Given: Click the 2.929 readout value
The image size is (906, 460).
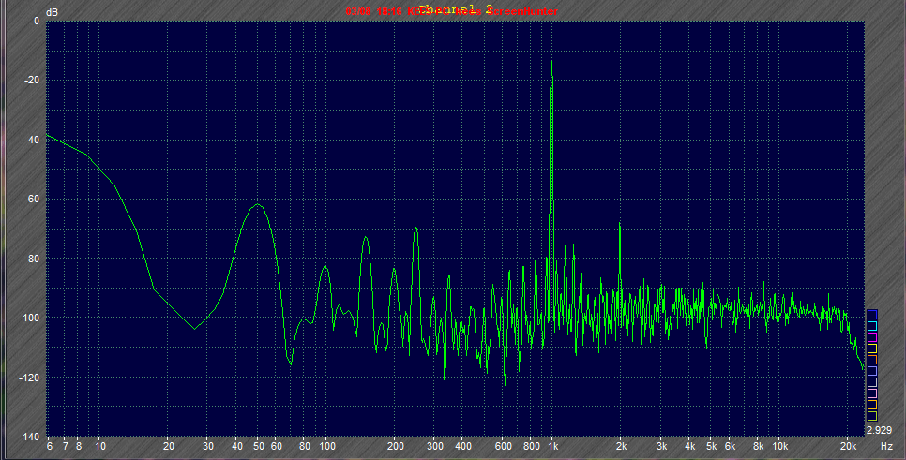Looking at the screenshot, I should (x=879, y=431).
